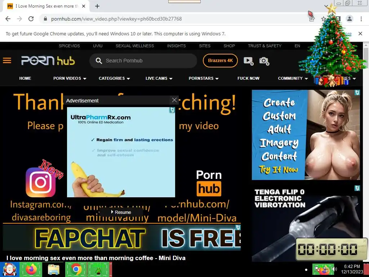The image size is (369, 277).
Task: Open Chrome three-dot menu
Action: pyautogui.click(x=361, y=19)
